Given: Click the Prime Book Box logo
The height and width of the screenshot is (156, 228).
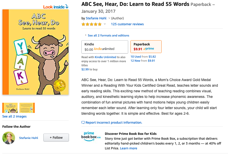Looking at the screenshot, I should (x=91, y=136).
